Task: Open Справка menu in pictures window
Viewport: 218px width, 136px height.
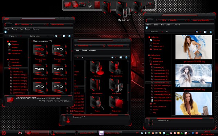Action: (177, 25)
